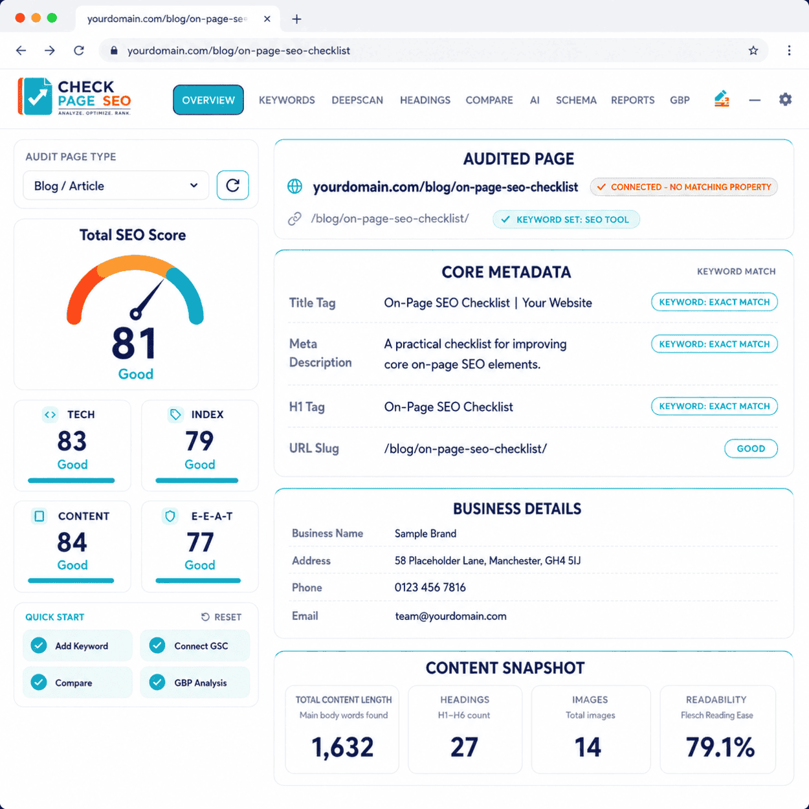This screenshot has width=809, height=809.
Task: Click the E-E-A-T shield icon
Action: [170, 516]
